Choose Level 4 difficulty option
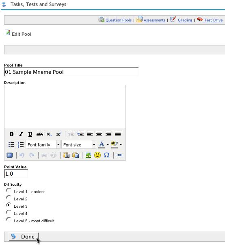 point(8,212)
